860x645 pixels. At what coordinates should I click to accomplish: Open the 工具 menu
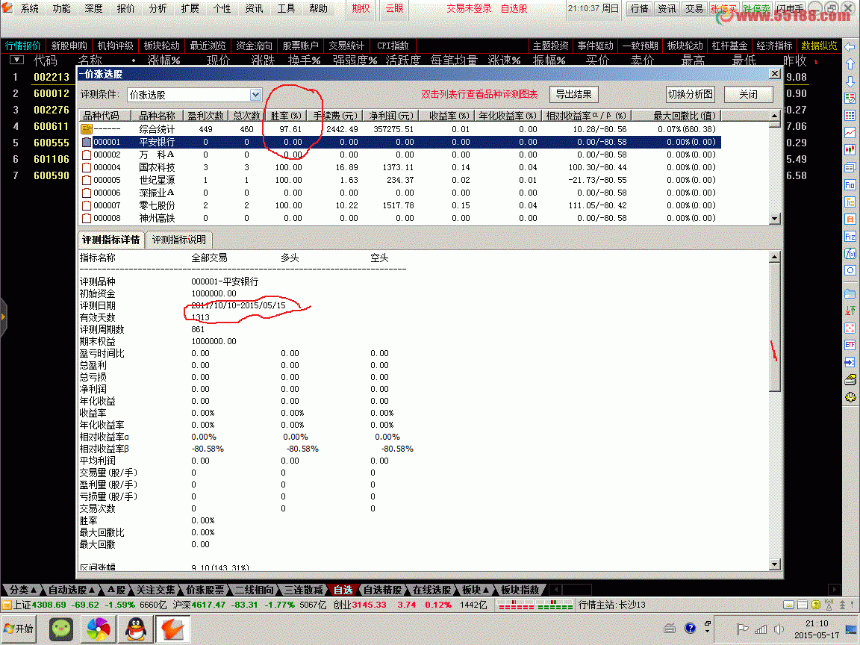[286, 9]
